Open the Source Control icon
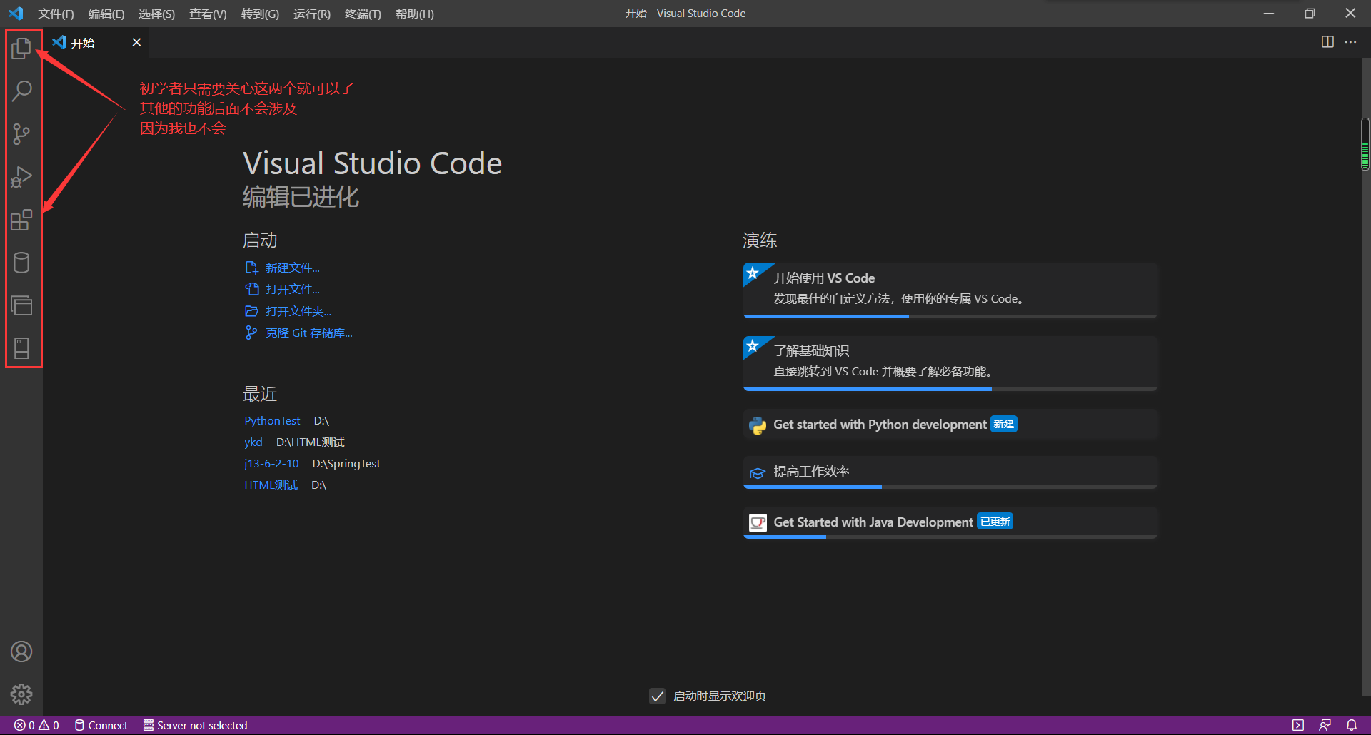The width and height of the screenshot is (1371, 735). click(21, 134)
